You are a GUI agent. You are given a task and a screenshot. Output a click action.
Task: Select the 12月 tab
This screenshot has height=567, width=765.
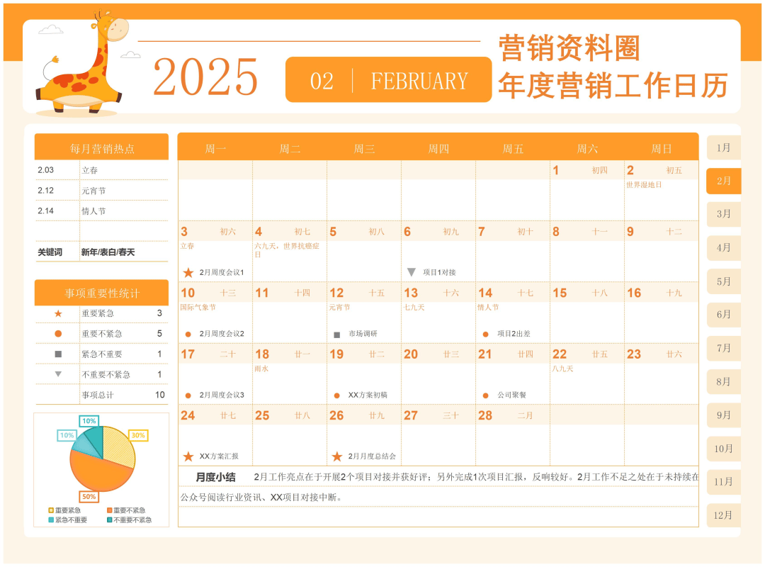coord(723,515)
